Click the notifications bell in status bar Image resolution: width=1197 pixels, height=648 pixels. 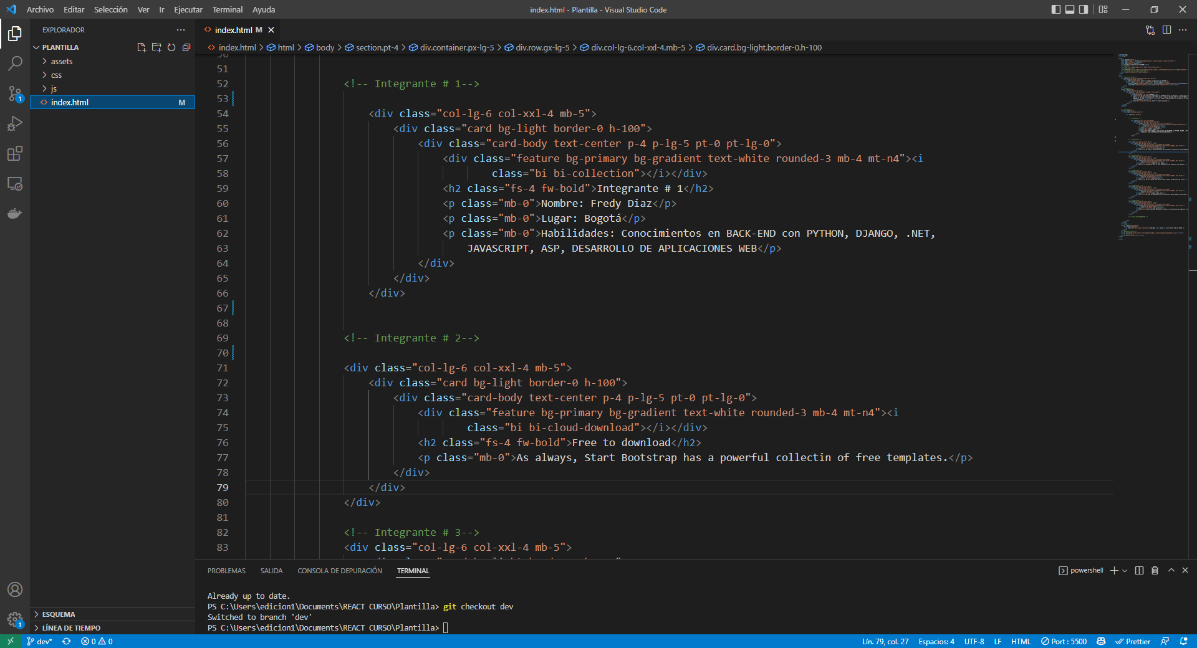coord(1184,641)
